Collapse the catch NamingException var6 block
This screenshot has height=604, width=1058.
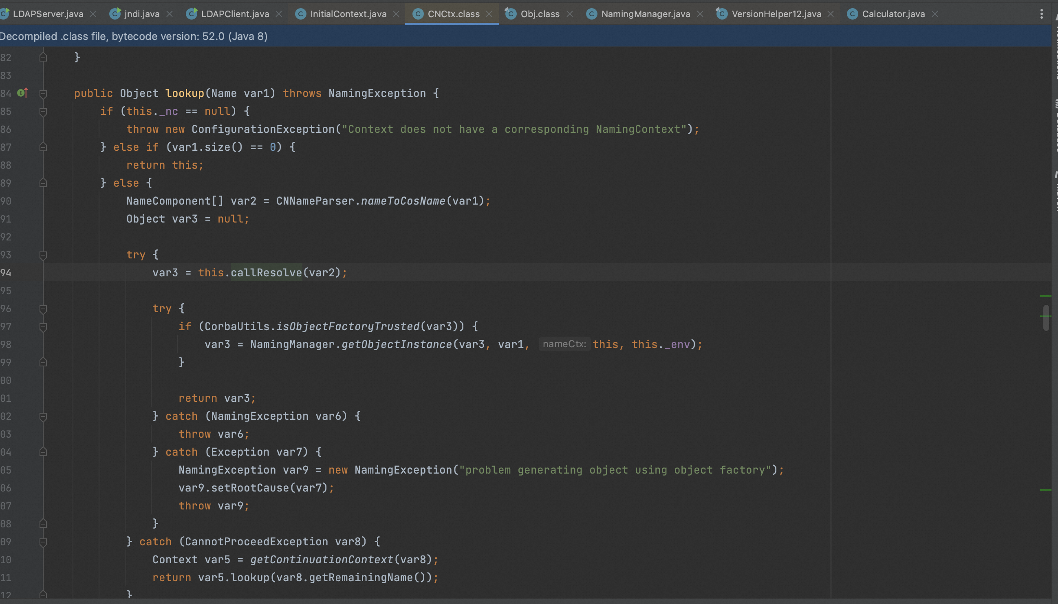pos(43,417)
